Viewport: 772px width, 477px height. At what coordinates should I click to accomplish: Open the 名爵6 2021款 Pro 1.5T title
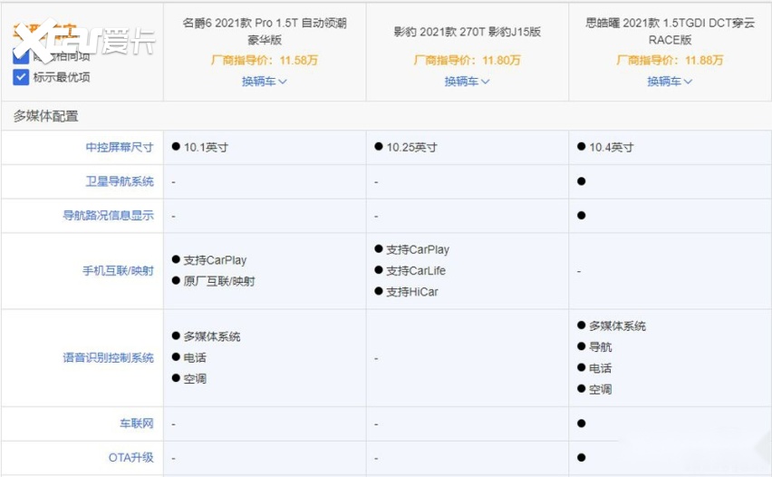[264, 31]
